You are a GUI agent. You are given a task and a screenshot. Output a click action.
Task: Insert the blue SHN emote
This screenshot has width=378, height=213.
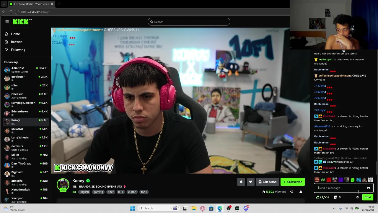tap(359, 180)
